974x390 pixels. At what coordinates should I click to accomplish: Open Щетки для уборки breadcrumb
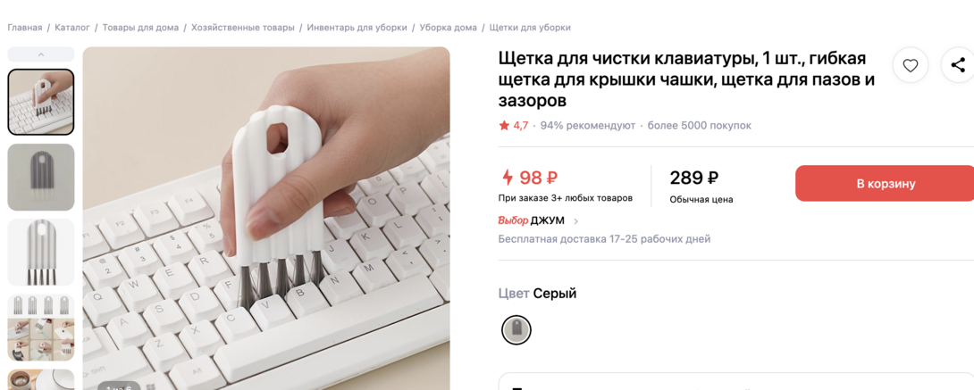[530, 28]
